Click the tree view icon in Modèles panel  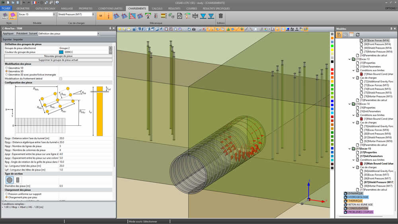(339, 35)
